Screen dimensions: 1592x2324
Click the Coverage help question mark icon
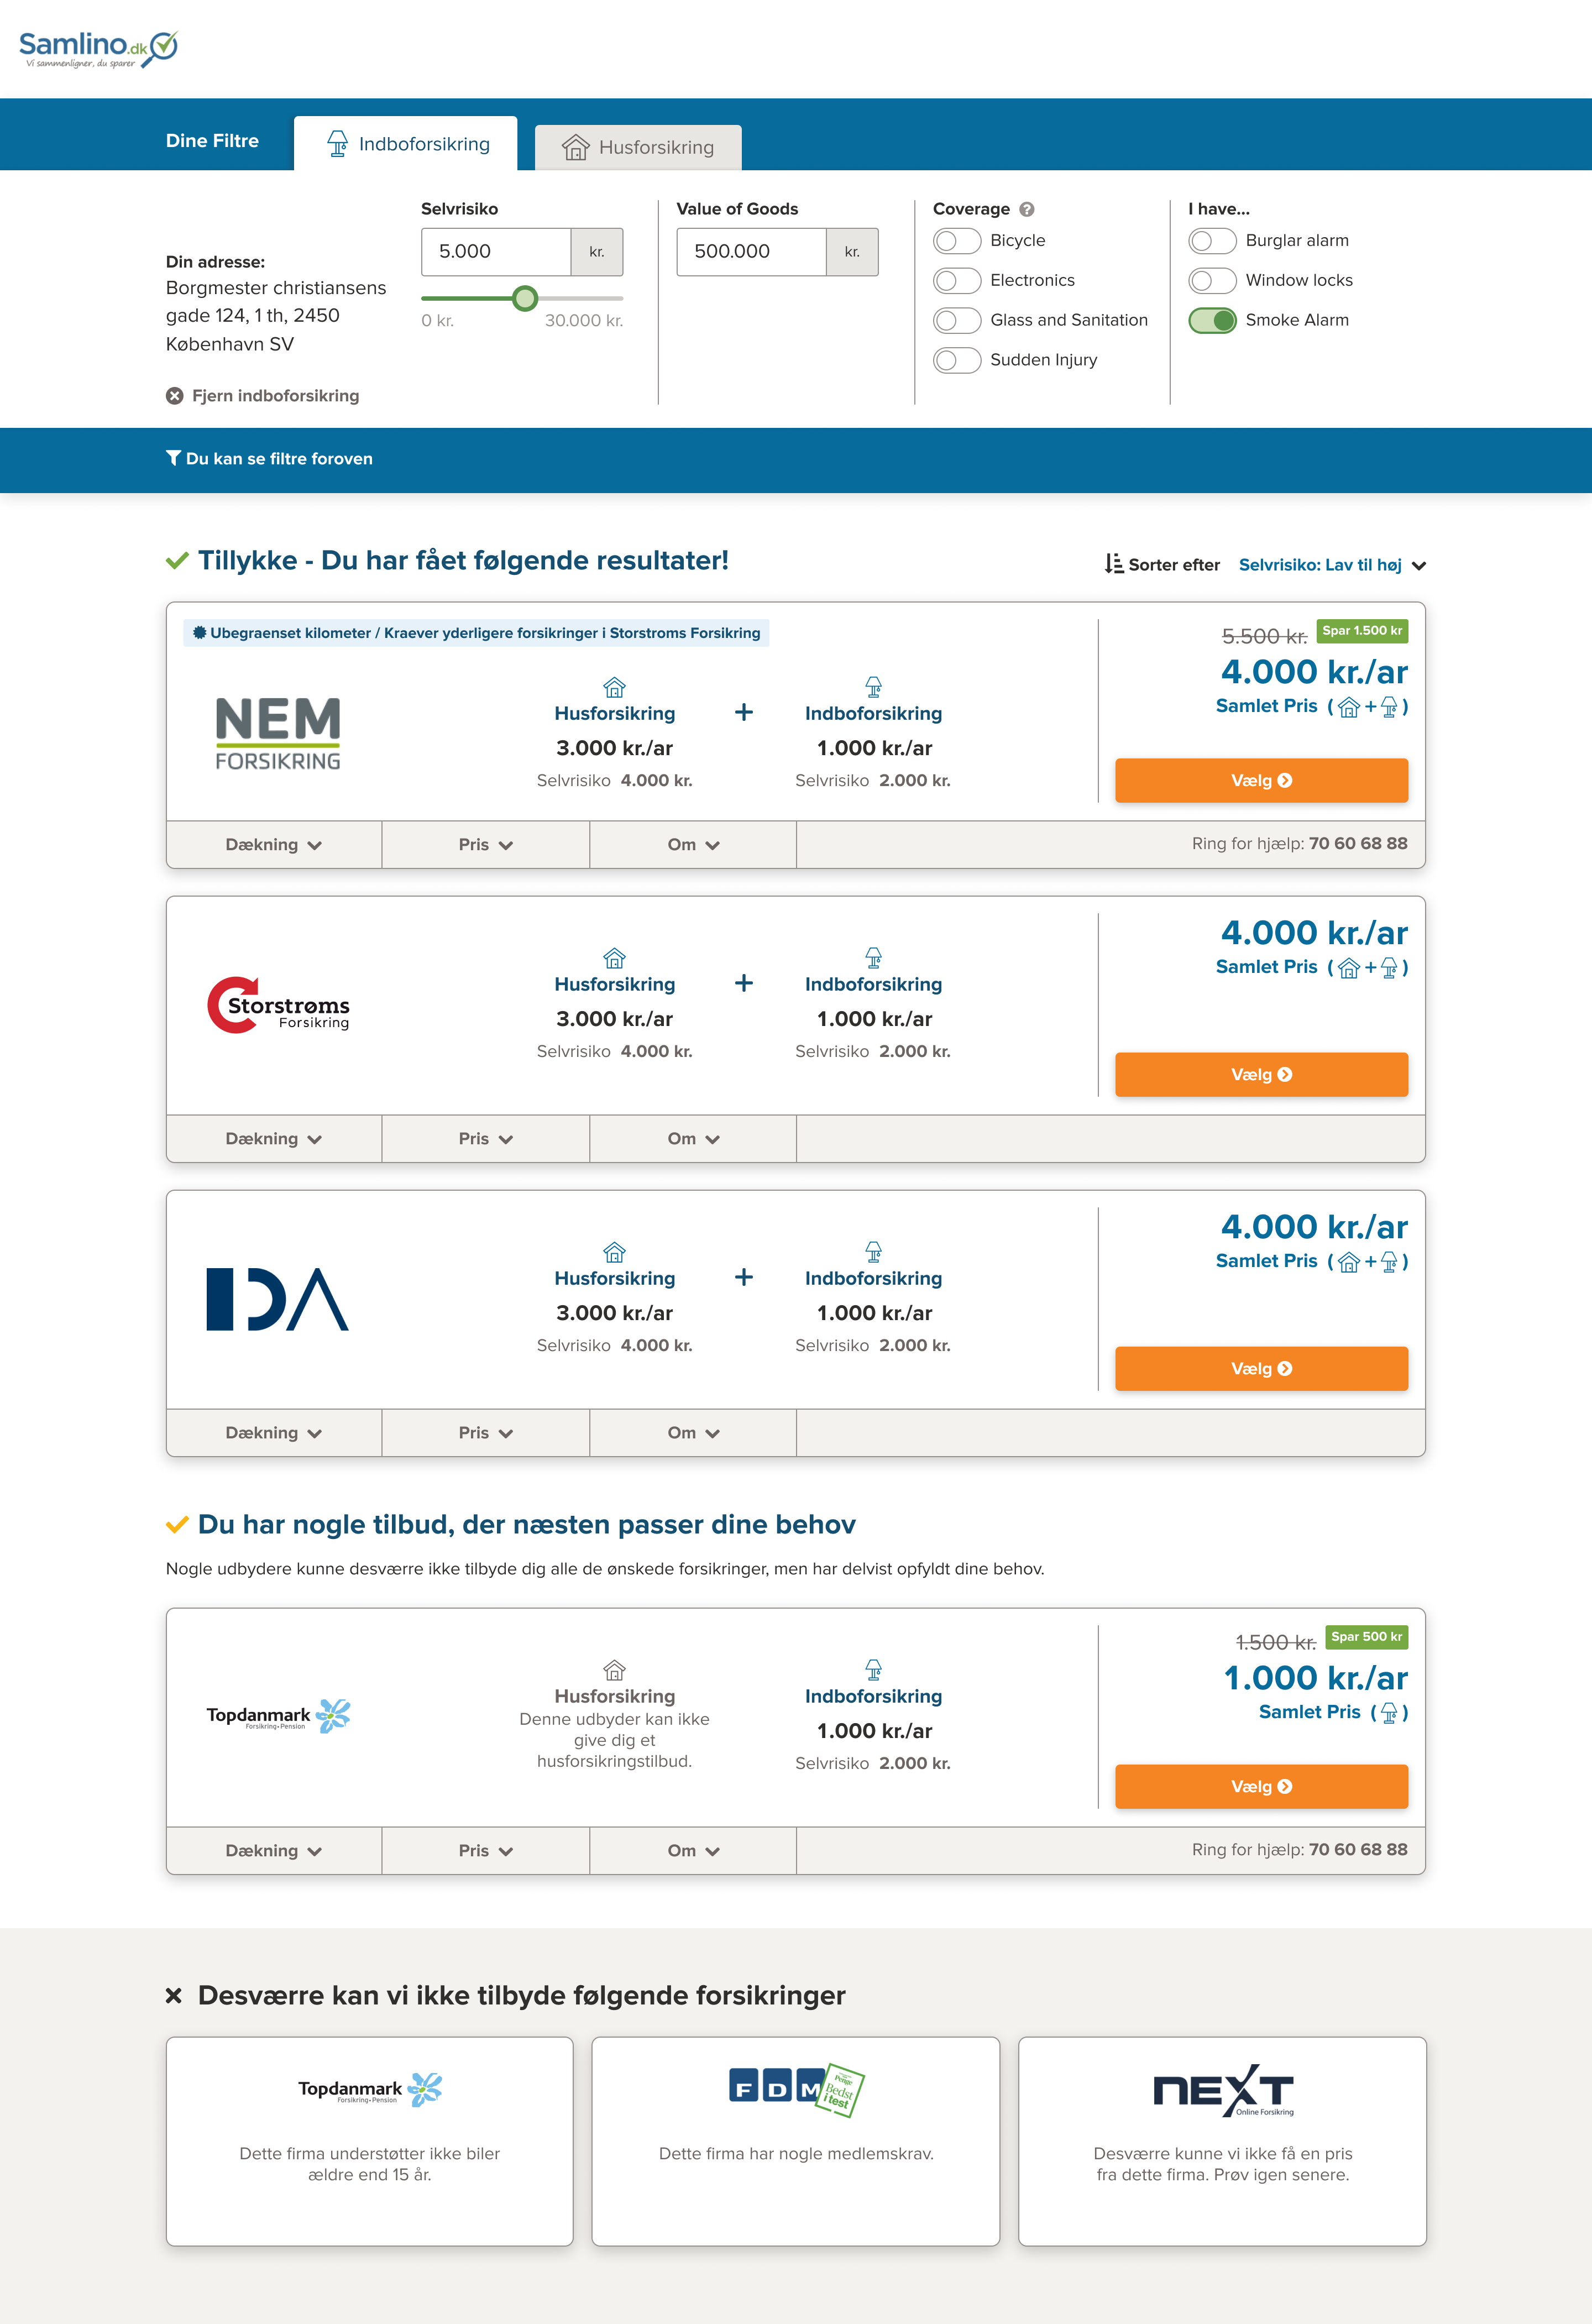pos(1026,209)
